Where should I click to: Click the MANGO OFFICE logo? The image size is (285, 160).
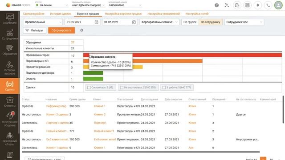tap(18, 5)
